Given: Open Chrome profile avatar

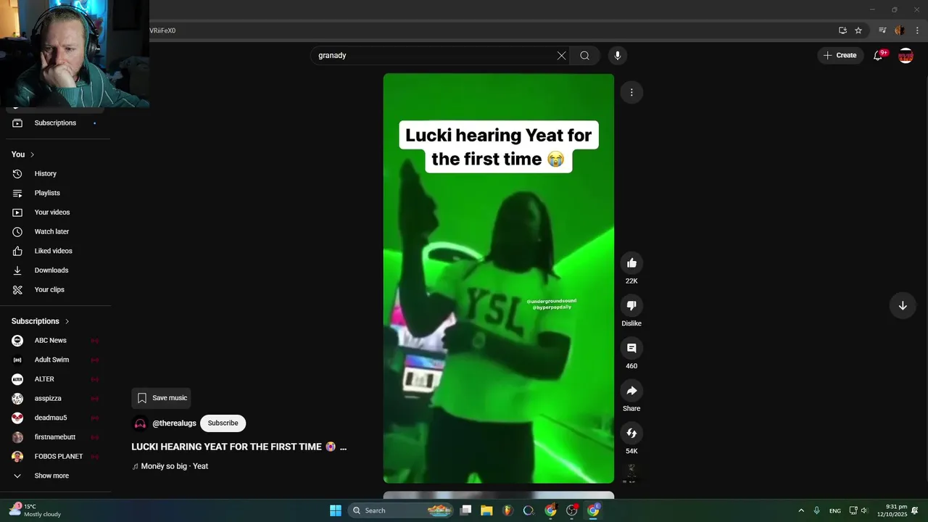Looking at the screenshot, I should click(x=900, y=30).
